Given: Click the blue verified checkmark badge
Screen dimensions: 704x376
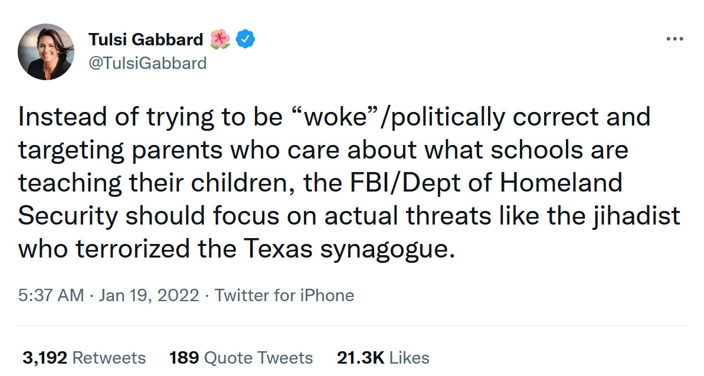Looking at the screenshot, I should (x=245, y=39).
